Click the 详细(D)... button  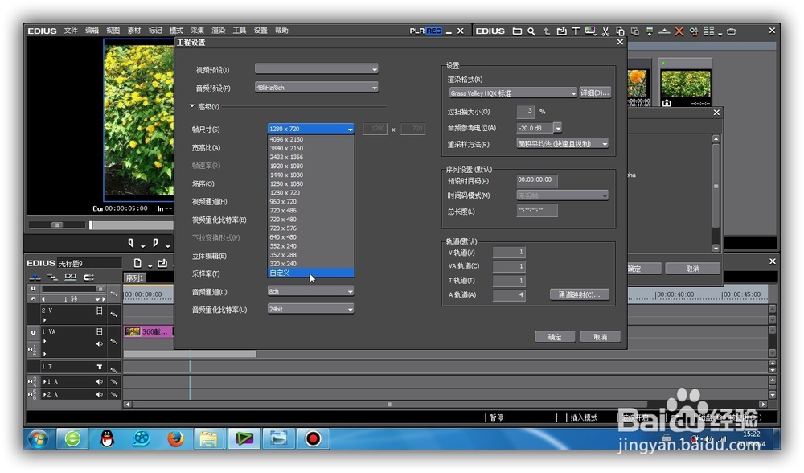[x=595, y=93]
